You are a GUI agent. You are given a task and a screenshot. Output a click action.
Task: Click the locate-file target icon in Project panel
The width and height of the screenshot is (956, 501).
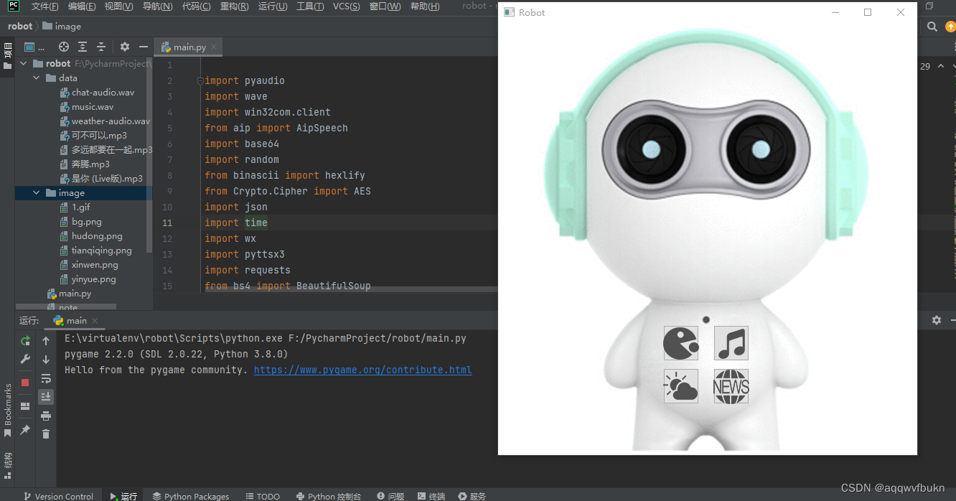pyautogui.click(x=64, y=47)
